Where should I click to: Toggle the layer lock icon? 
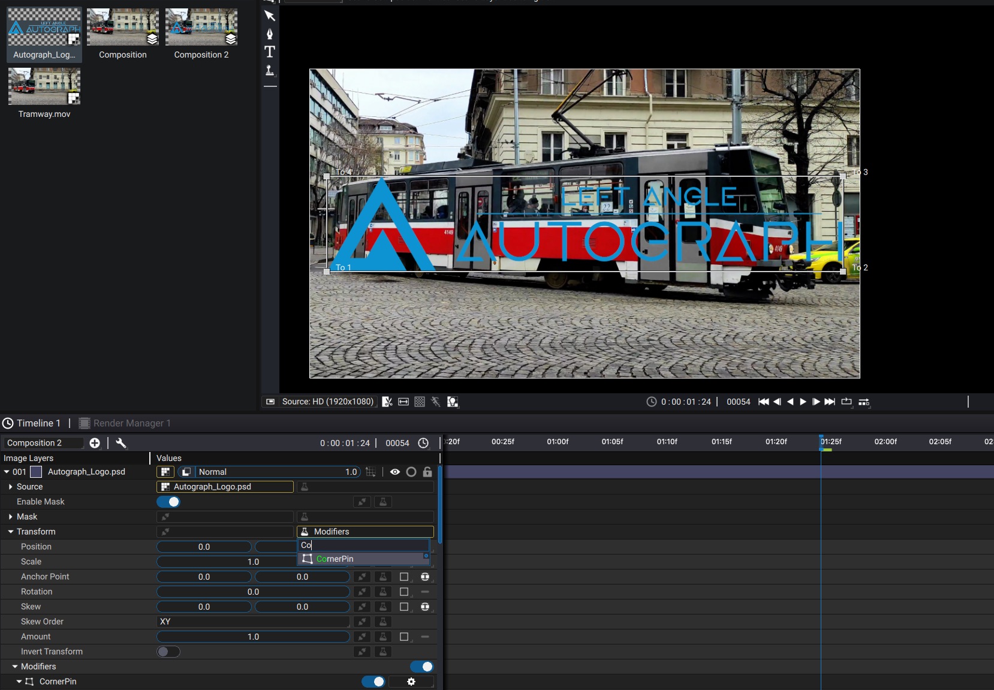[x=427, y=472]
